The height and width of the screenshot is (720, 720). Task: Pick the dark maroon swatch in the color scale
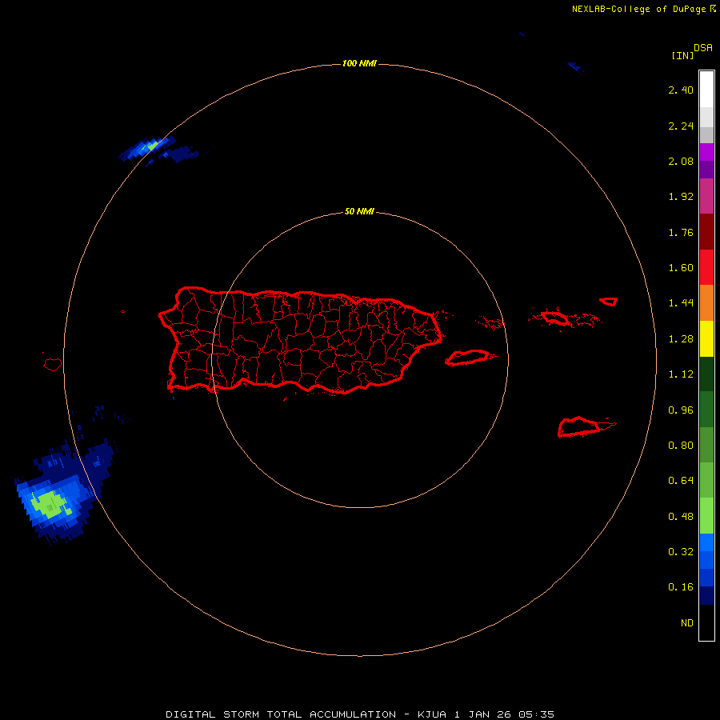[706, 232]
